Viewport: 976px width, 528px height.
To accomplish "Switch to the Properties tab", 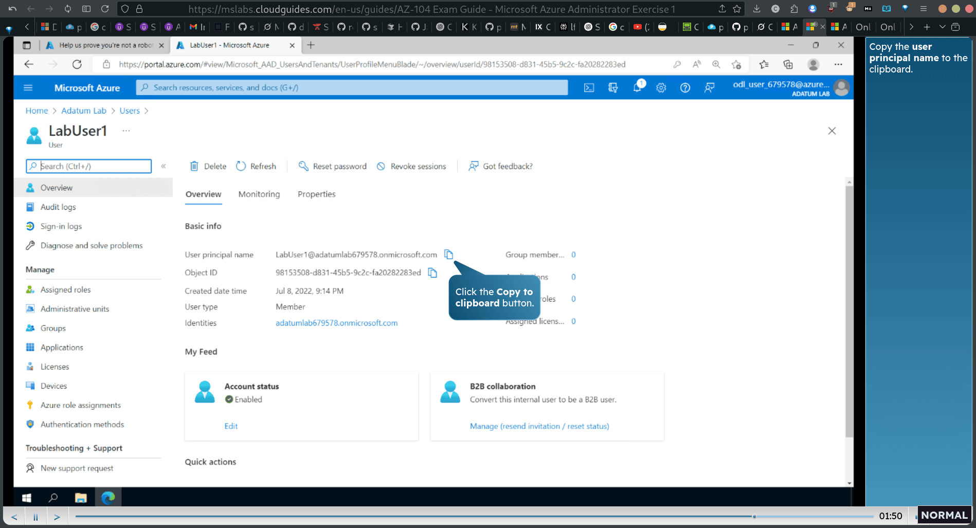I will pos(317,194).
